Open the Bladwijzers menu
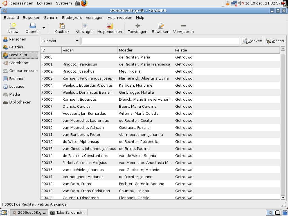 (72, 17)
